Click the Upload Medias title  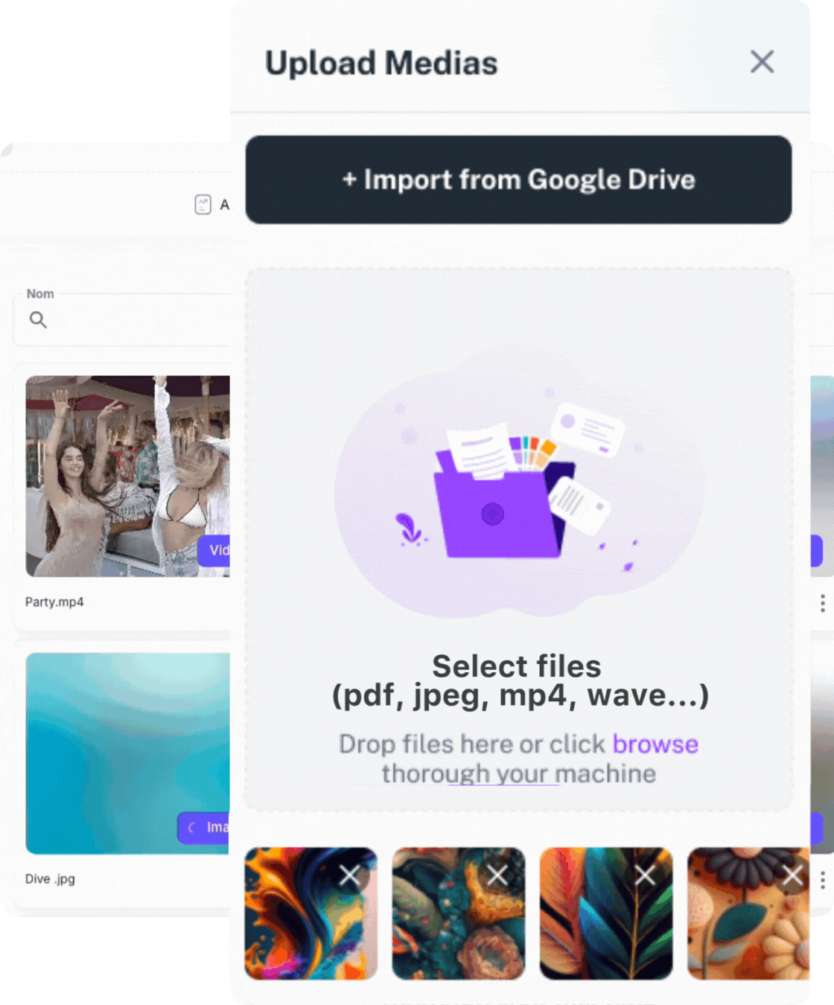(x=381, y=63)
